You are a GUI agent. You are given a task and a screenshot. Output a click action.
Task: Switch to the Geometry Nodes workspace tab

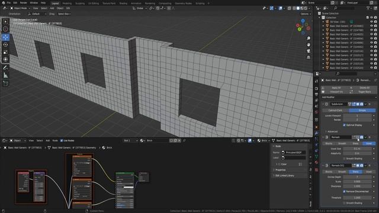tap(183, 4)
